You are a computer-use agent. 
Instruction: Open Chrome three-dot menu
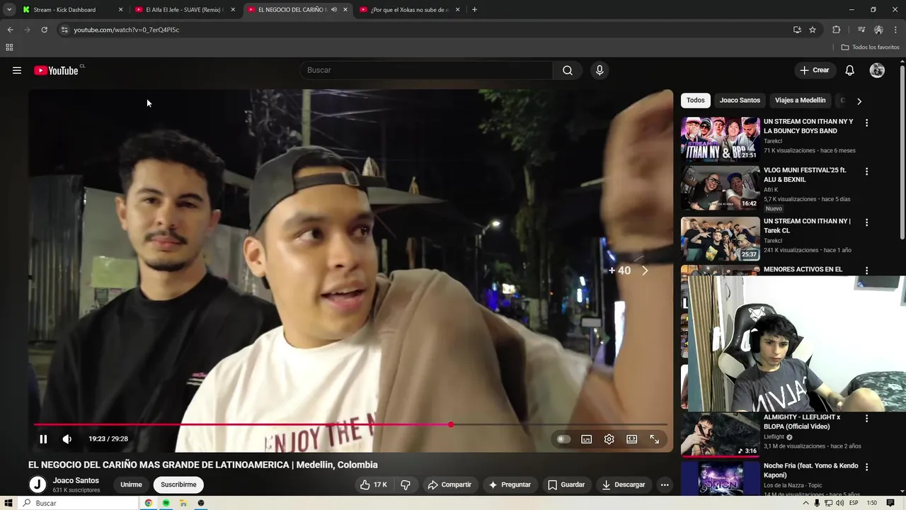(x=895, y=30)
